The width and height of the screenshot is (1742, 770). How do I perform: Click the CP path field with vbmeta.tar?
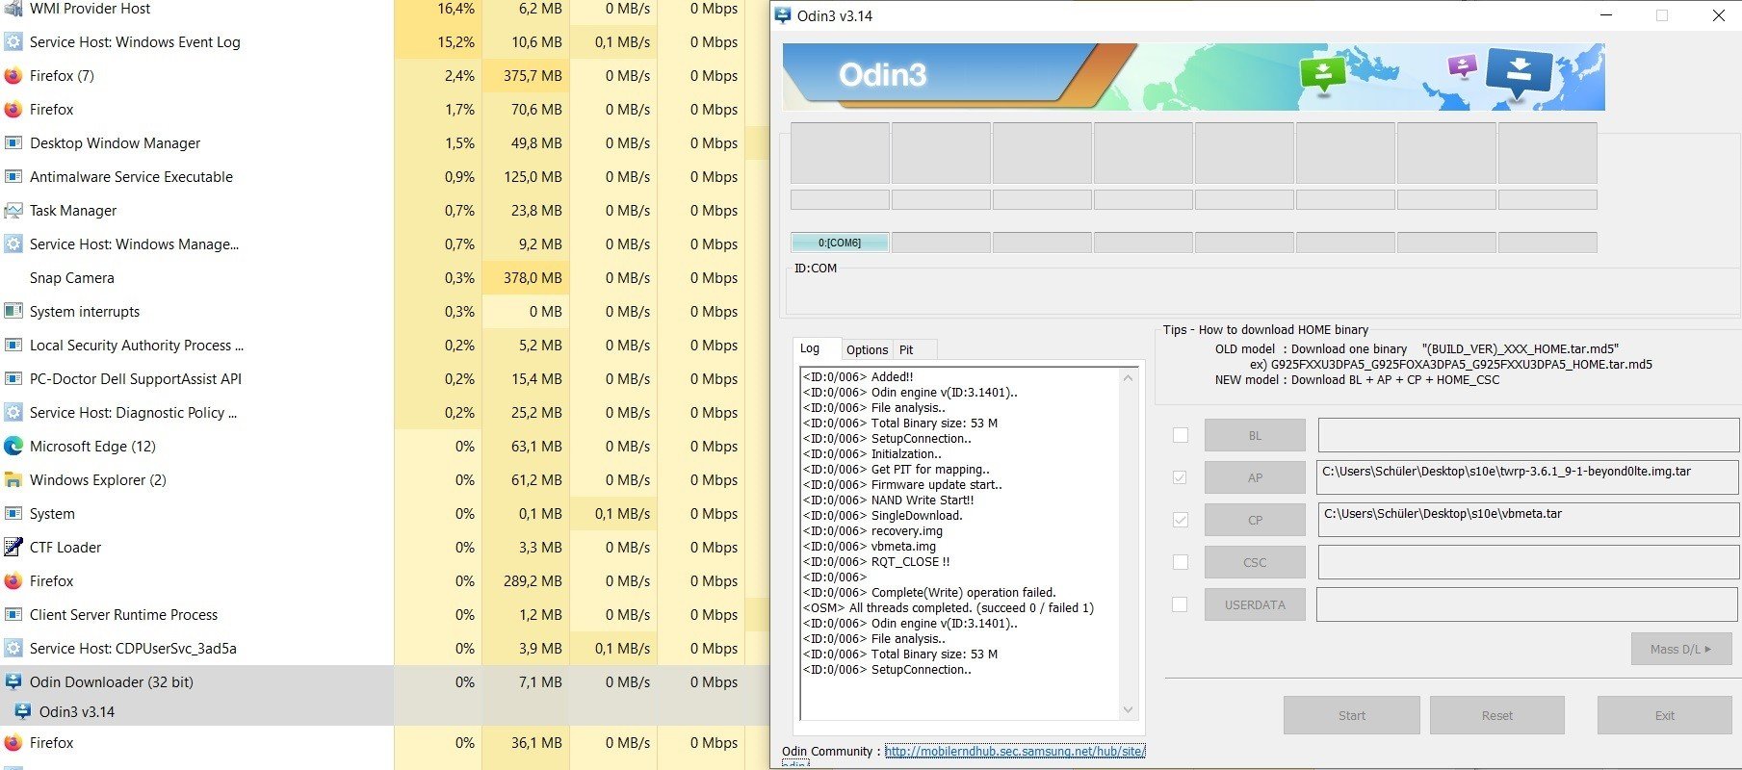pos(1527,520)
